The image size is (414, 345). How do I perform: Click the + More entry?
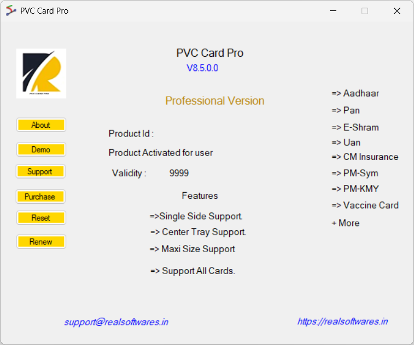coord(346,223)
